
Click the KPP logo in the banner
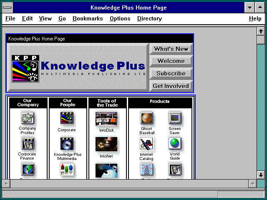[x=25, y=68]
